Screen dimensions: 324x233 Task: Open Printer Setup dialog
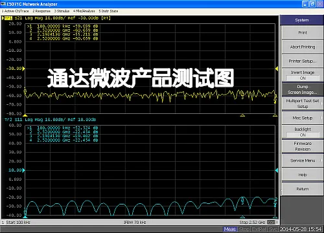tap(303, 61)
